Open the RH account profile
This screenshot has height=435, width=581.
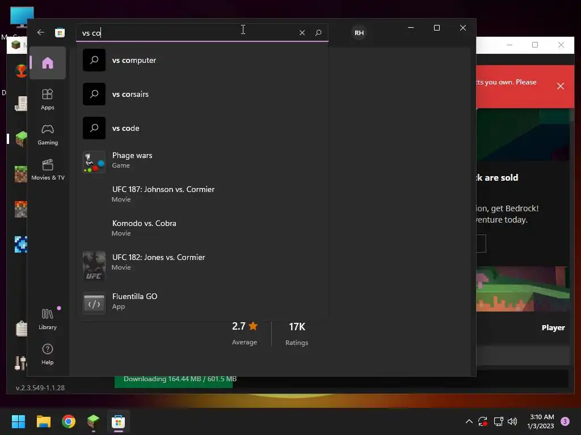[x=359, y=32]
